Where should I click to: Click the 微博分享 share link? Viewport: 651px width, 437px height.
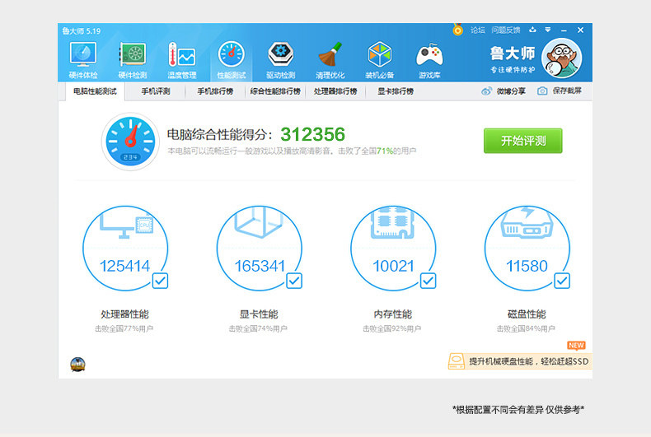point(511,91)
